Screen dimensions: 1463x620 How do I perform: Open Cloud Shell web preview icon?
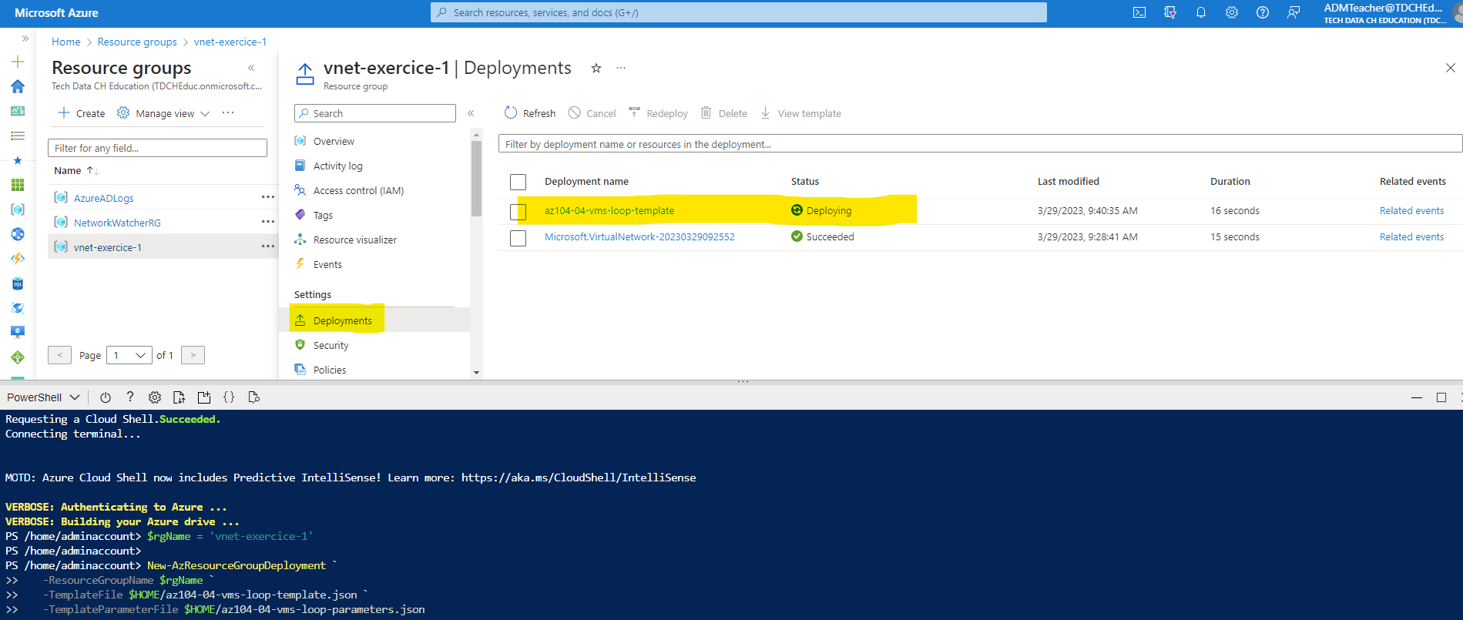(253, 397)
